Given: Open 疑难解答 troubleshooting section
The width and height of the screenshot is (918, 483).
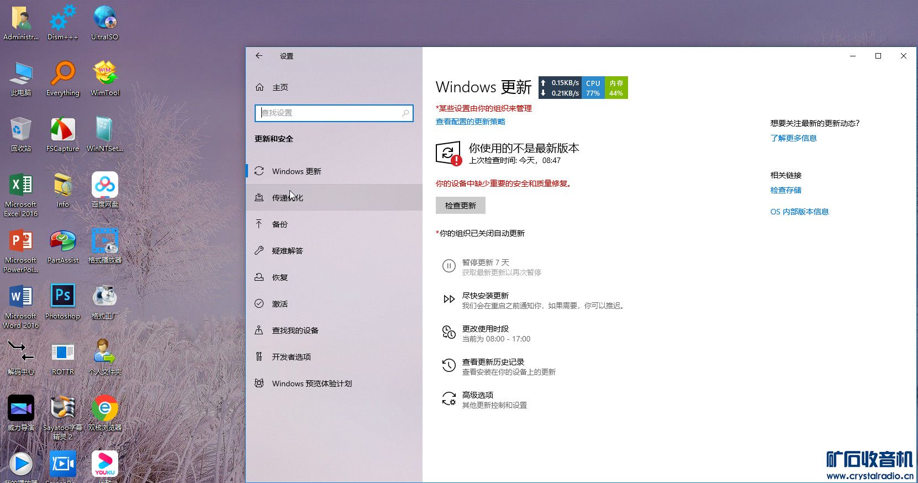Looking at the screenshot, I should (x=334, y=251).
